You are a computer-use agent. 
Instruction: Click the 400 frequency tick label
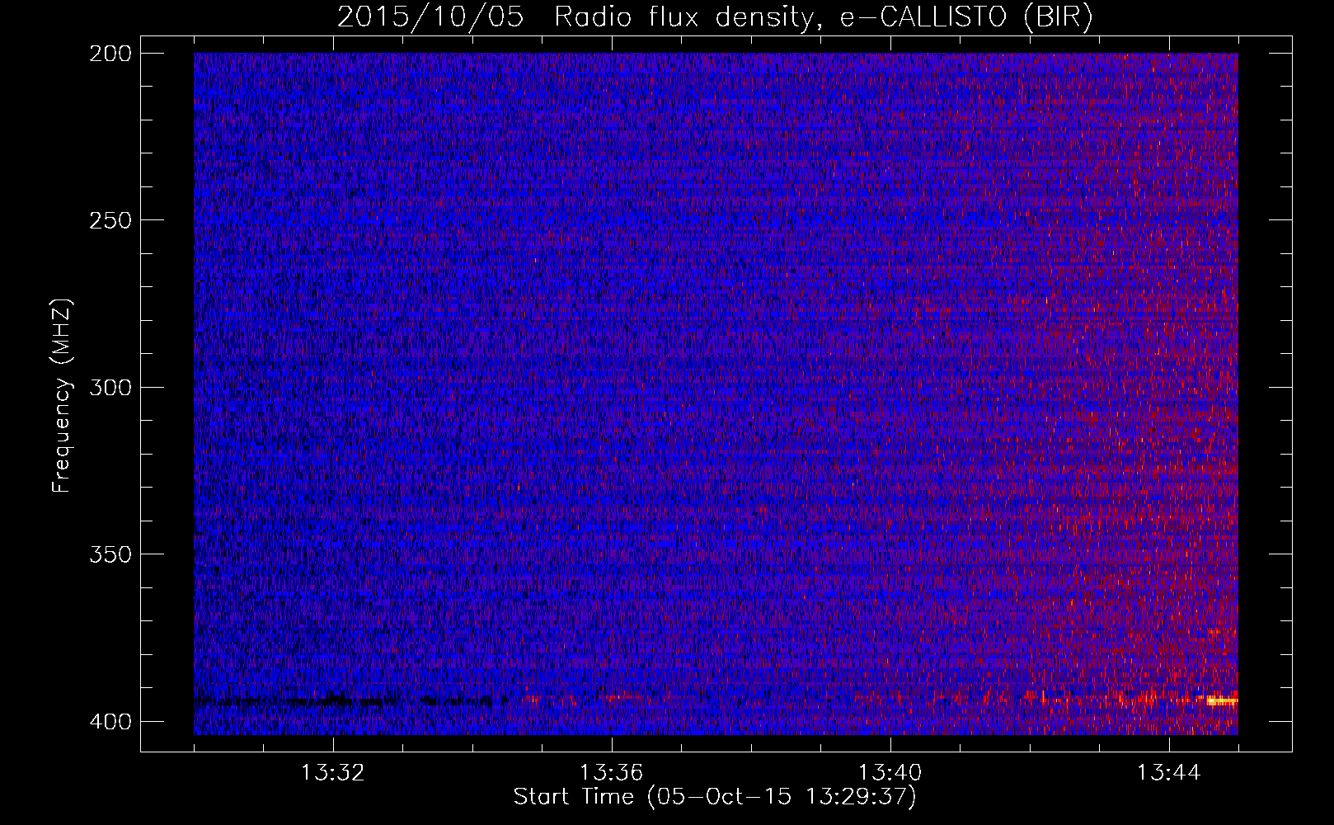click(110, 722)
